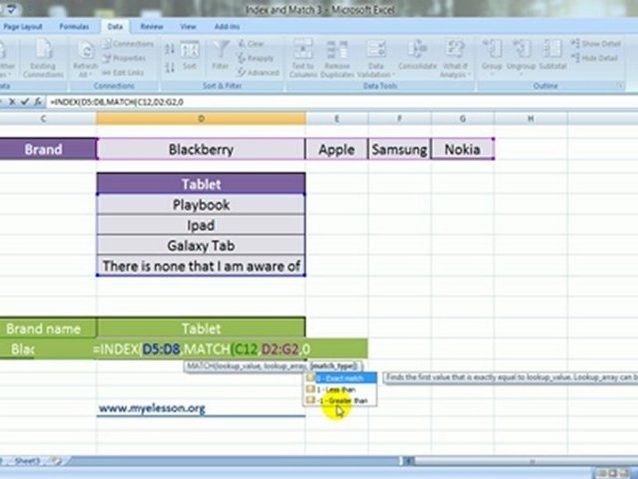The image size is (638, 479).
Task: Open Insert Function fx button
Action: 38,102
